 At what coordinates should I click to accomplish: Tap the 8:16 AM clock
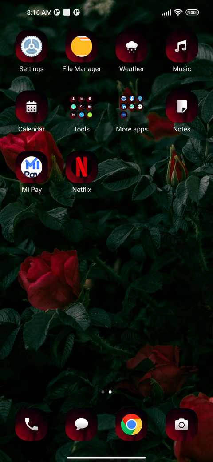coord(39,12)
